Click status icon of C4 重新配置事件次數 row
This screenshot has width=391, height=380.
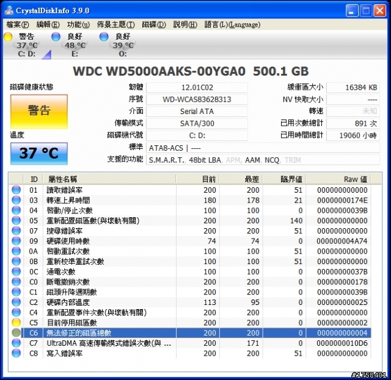16,312
